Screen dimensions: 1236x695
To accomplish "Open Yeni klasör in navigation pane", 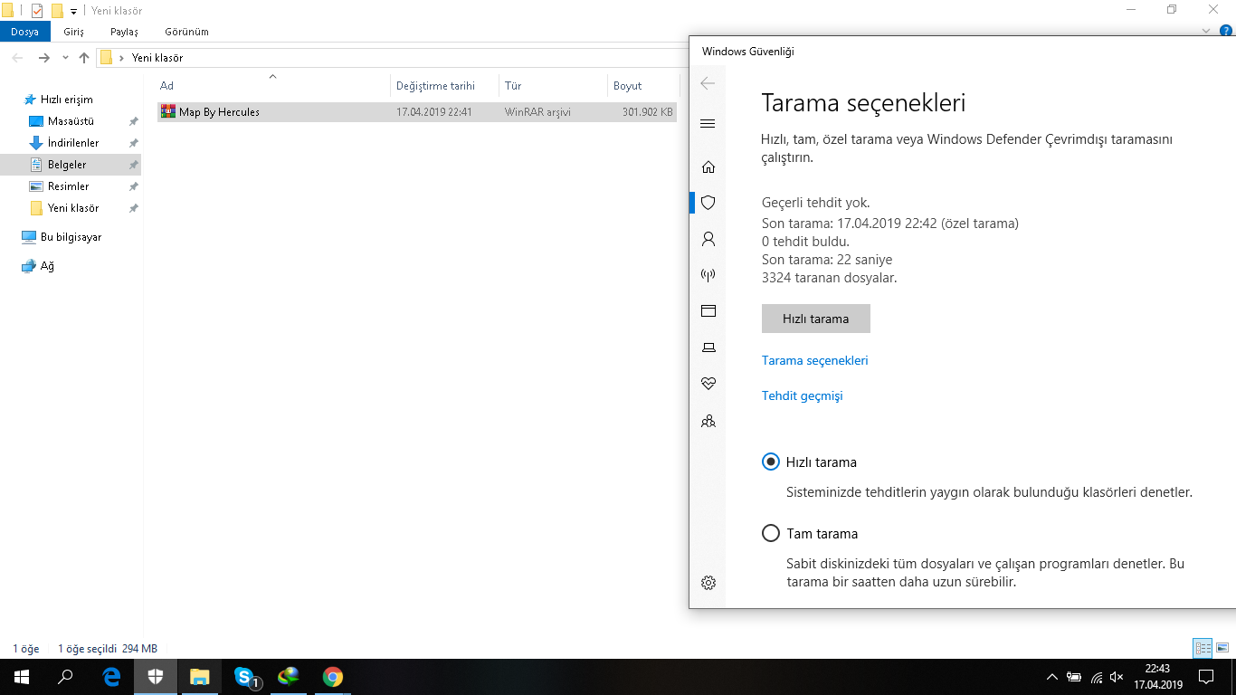I will click(73, 208).
